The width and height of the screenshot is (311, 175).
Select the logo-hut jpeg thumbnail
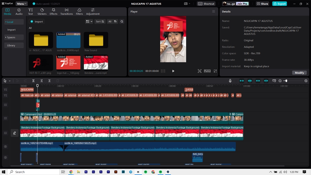coord(68,63)
